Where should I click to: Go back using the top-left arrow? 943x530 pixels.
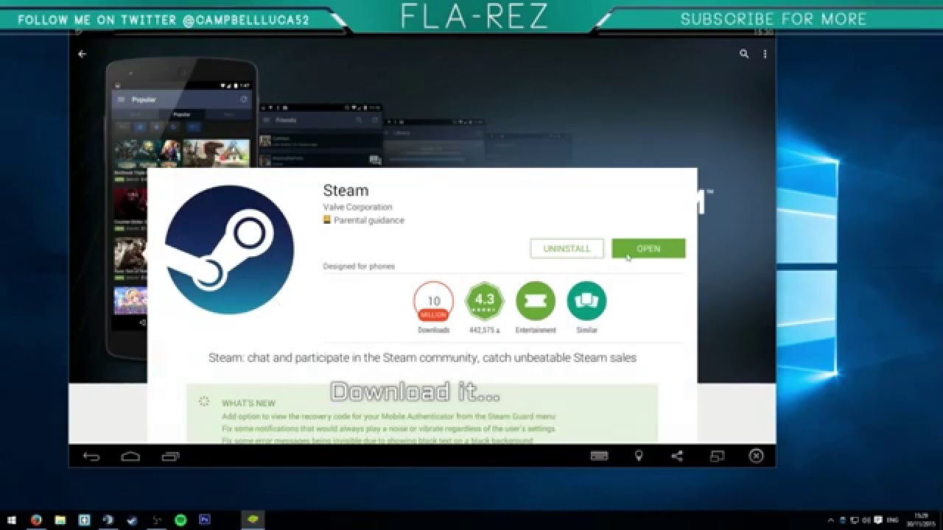pos(82,54)
